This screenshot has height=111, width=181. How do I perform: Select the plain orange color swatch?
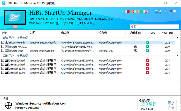(137, 12)
